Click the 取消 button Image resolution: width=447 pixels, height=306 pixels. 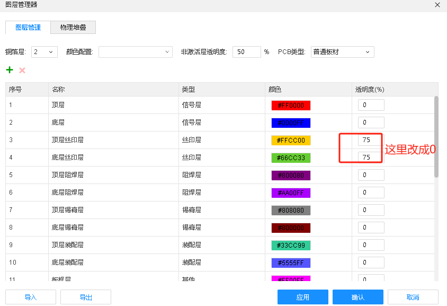pyautogui.click(x=413, y=297)
